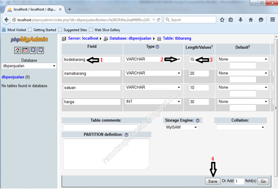Open Type dropdown for satuan field
The width and height of the screenshot is (278, 189).
(x=153, y=87)
